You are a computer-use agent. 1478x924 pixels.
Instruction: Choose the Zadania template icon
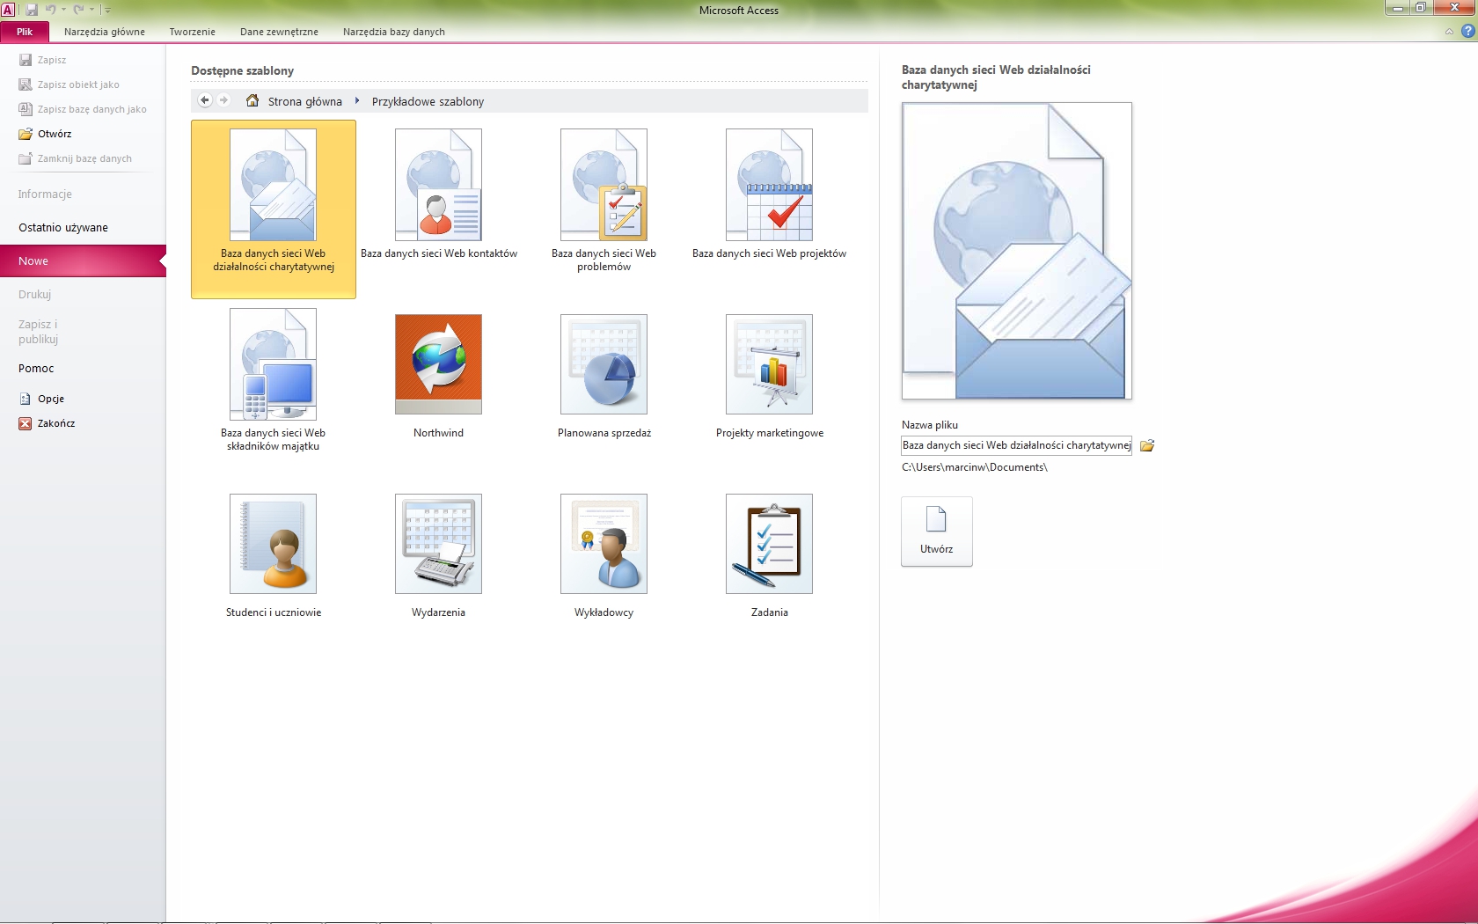tap(769, 544)
